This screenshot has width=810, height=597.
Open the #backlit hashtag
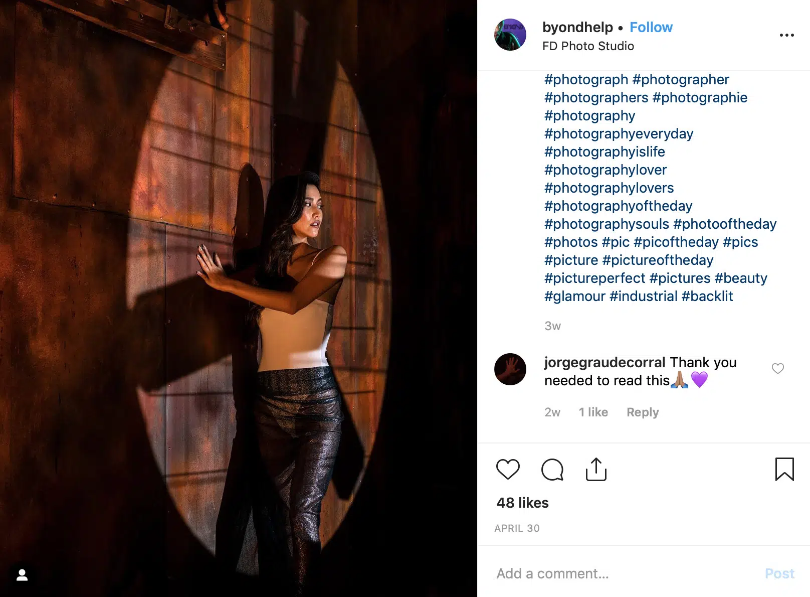click(x=707, y=296)
